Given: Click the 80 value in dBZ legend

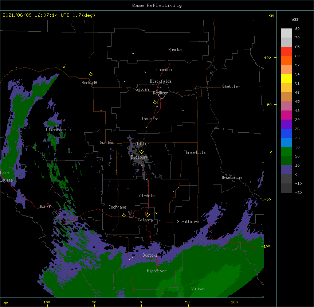Looking at the screenshot, I should [x=297, y=29].
